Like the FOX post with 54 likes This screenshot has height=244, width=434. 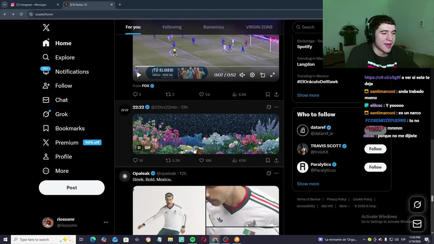coord(204,95)
